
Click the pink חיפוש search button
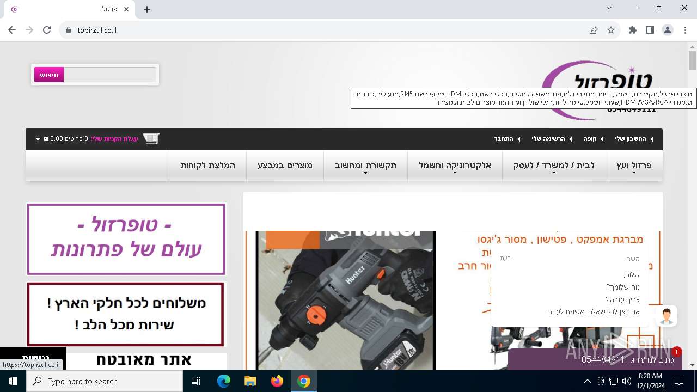49,75
